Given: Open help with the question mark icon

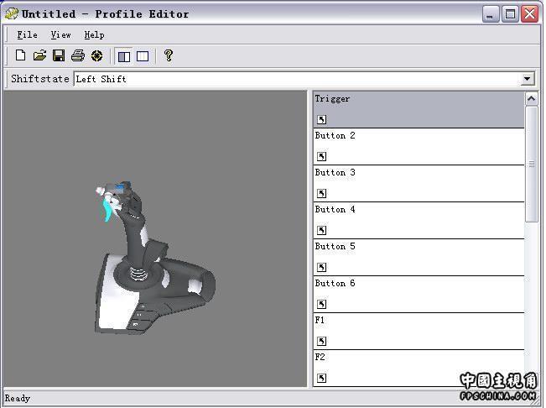Looking at the screenshot, I should point(169,55).
